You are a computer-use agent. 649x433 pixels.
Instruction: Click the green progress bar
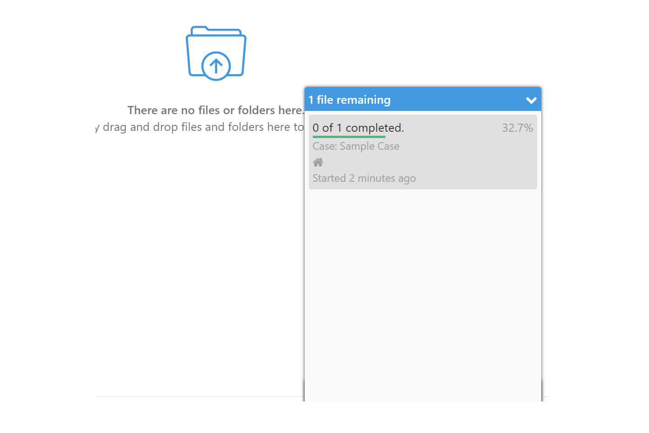(349, 137)
